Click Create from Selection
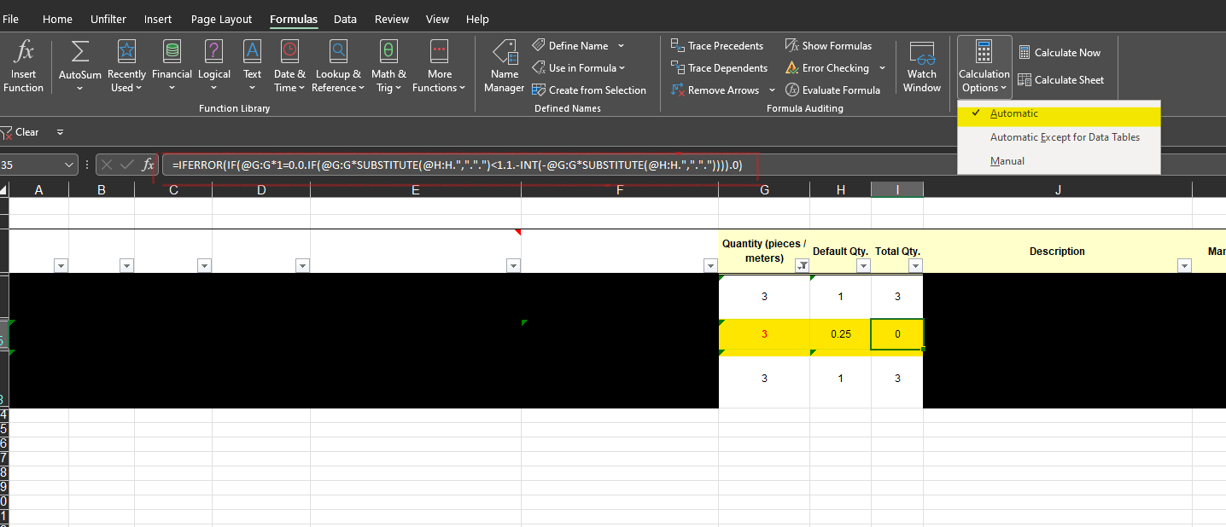 click(589, 90)
